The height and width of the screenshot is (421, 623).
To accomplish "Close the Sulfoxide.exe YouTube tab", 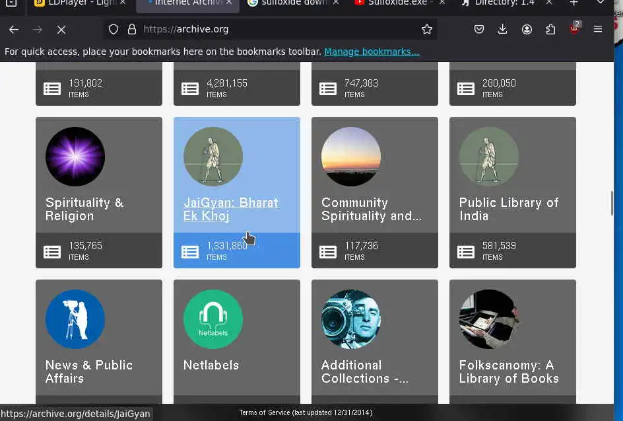I will coord(442,3).
